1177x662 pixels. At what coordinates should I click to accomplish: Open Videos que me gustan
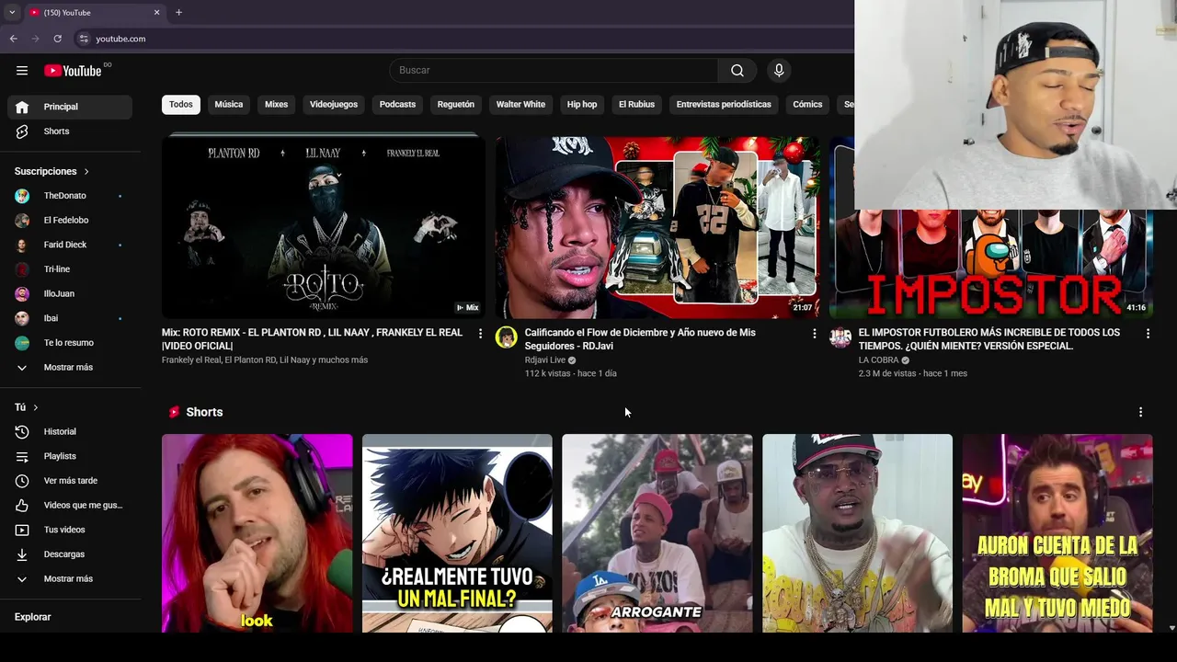point(70,506)
